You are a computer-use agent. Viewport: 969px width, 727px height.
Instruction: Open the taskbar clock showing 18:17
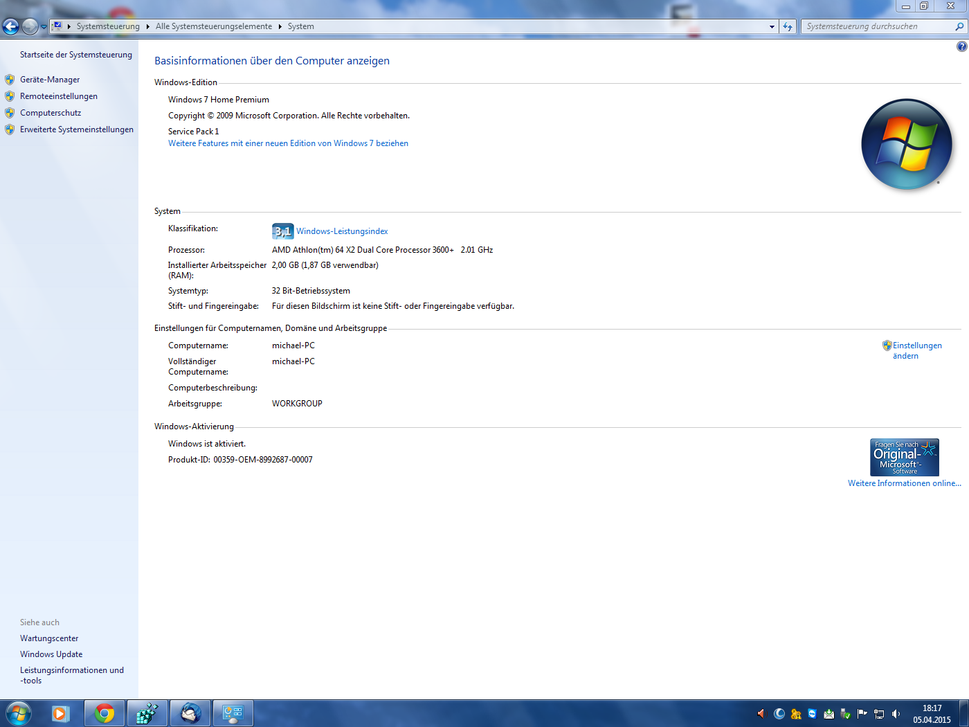click(932, 714)
